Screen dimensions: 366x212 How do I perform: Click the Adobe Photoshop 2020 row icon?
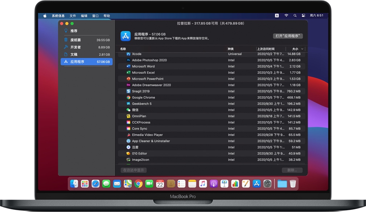128,60
